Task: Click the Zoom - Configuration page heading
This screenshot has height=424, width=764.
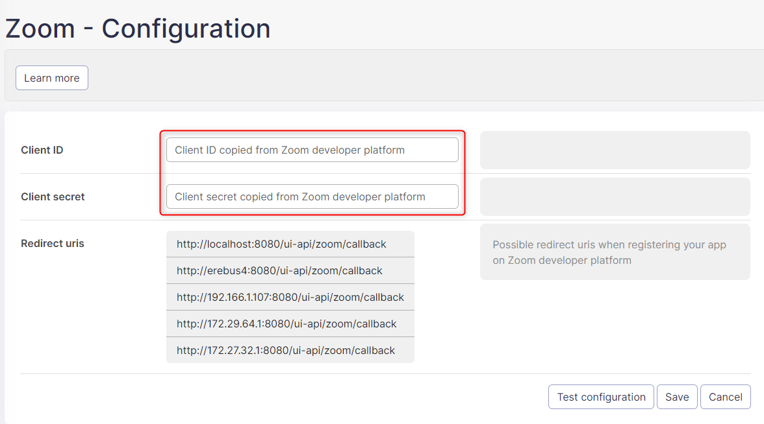Action: (138, 29)
